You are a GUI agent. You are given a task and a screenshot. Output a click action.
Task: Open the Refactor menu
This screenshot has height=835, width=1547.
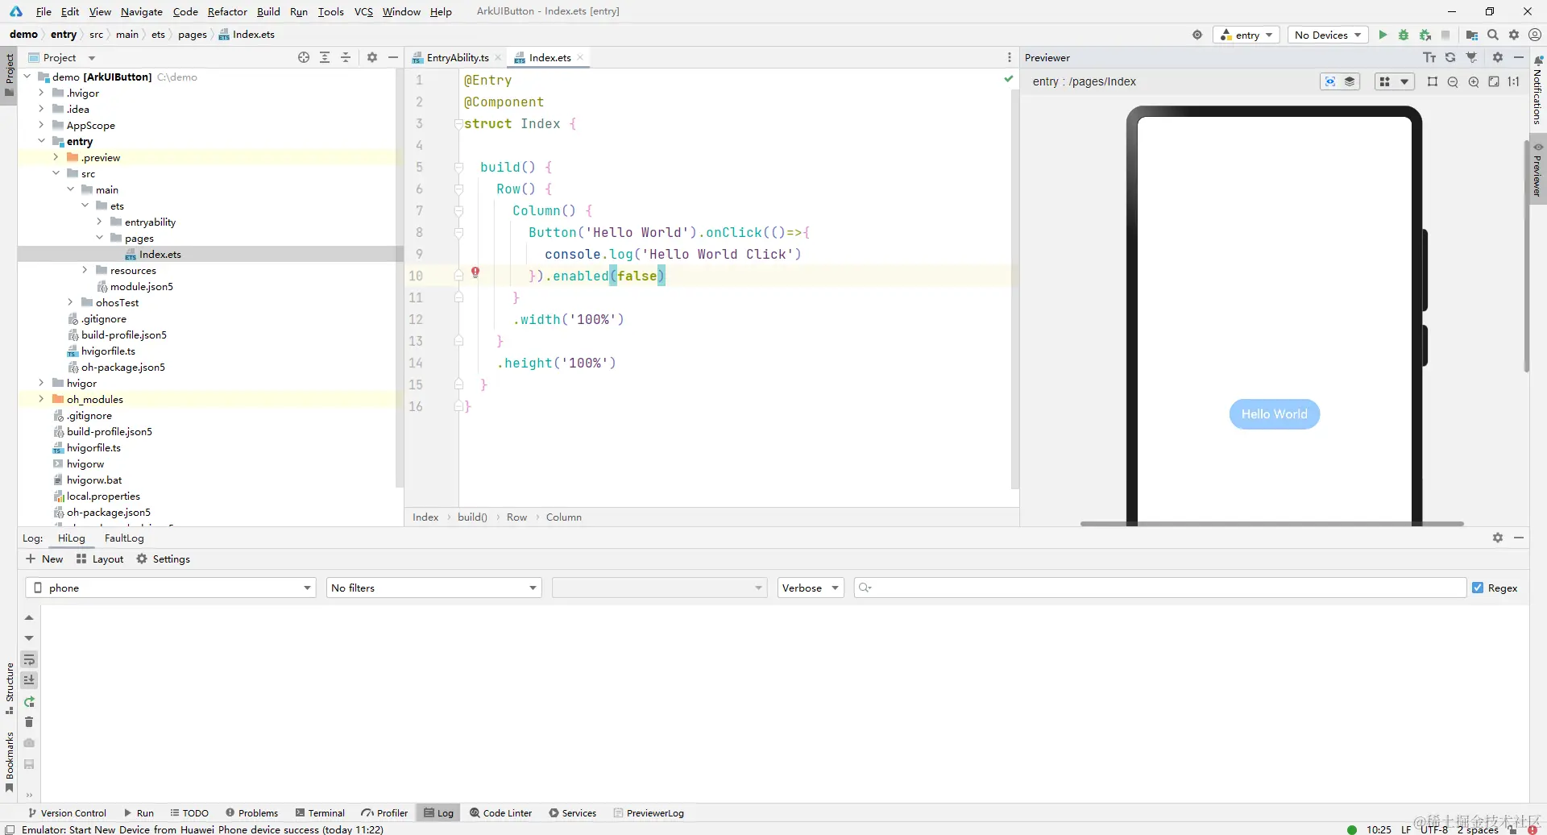pyautogui.click(x=227, y=11)
